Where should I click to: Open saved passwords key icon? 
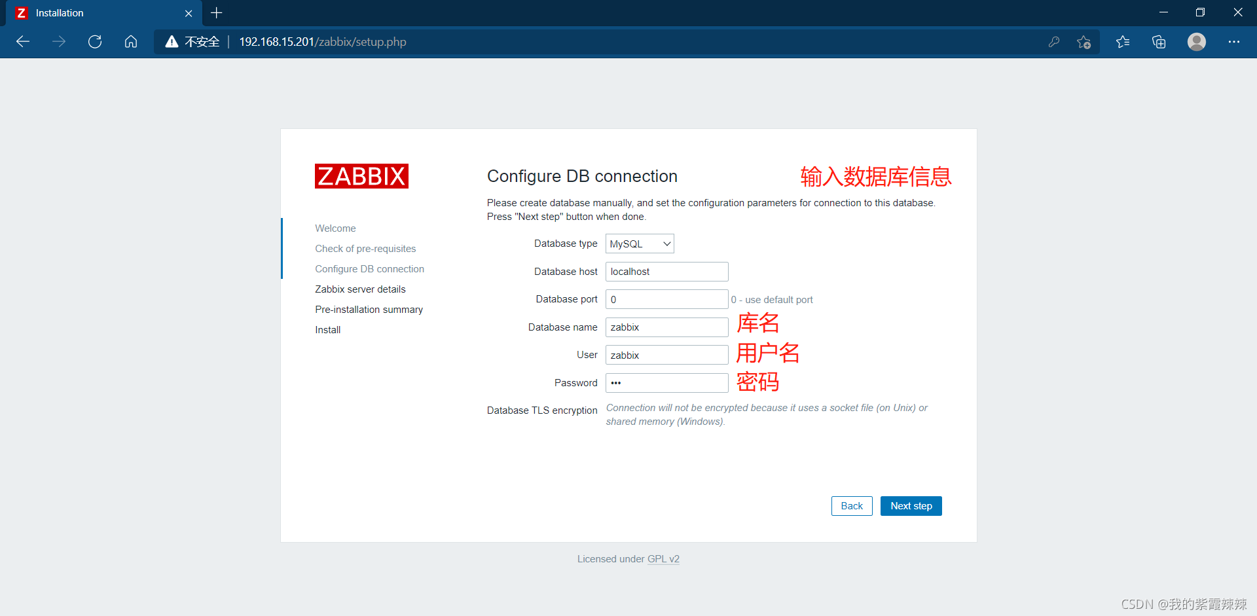click(x=1054, y=42)
